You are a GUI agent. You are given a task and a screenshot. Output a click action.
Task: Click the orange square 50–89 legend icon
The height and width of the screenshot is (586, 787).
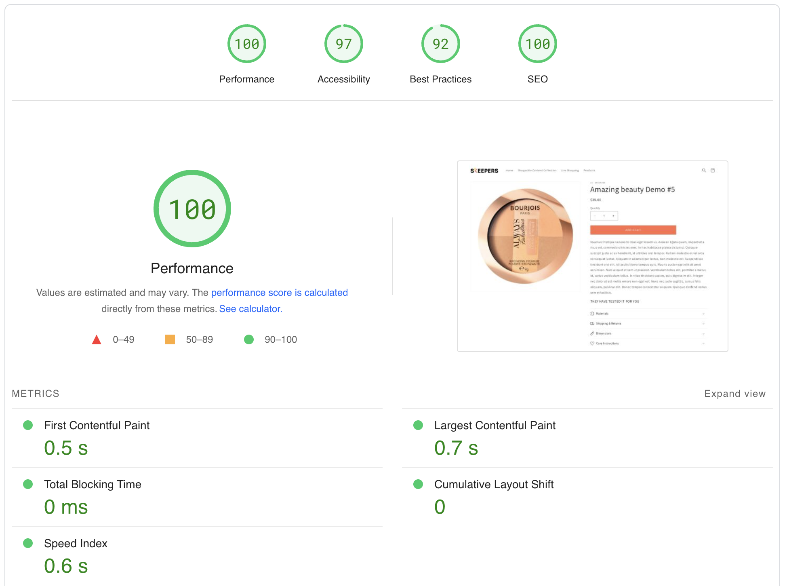(170, 339)
